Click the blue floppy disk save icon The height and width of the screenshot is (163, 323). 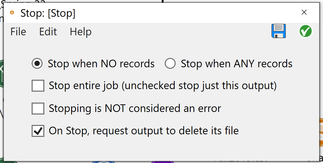[279, 31]
